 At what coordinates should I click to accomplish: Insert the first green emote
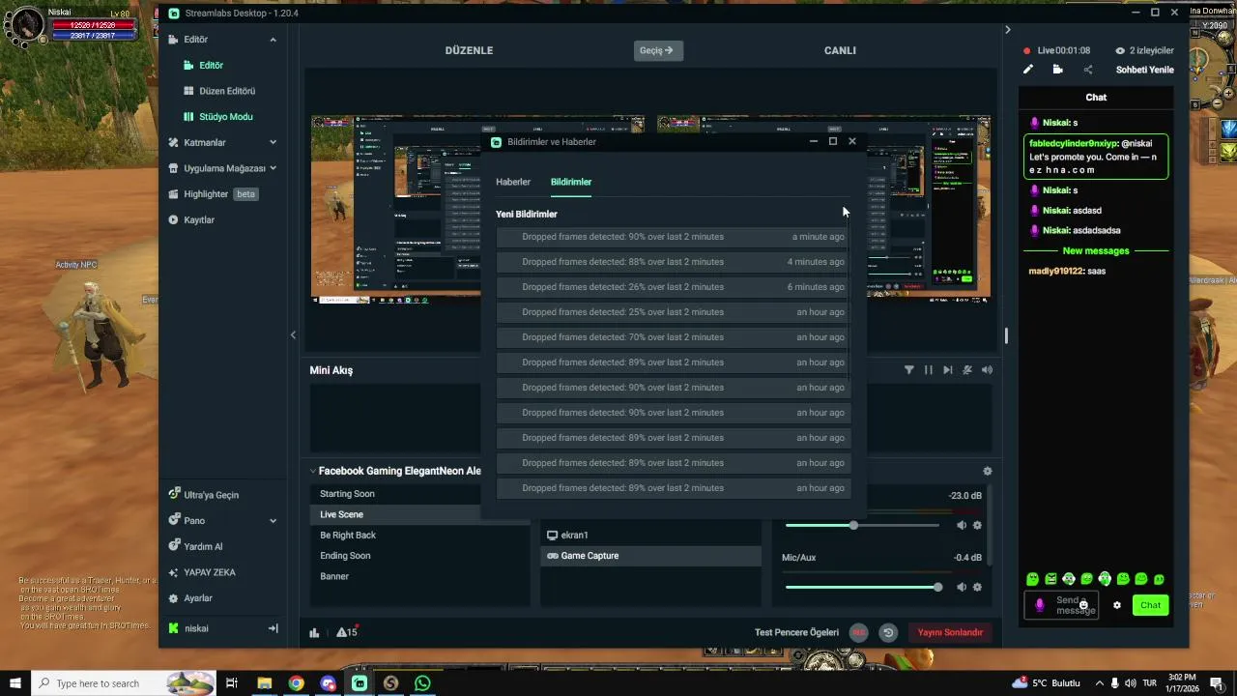1032,579
